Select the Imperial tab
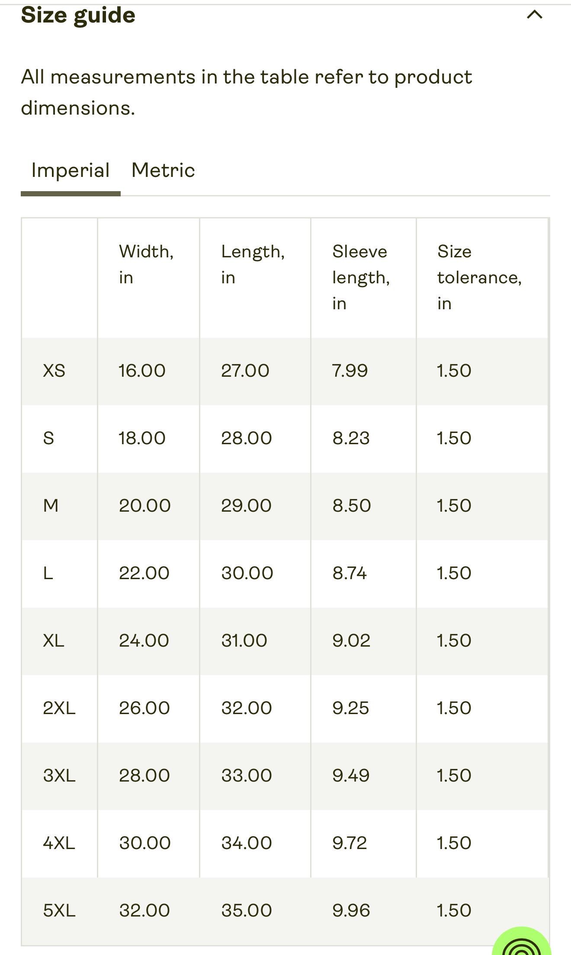 coord(71,171)
